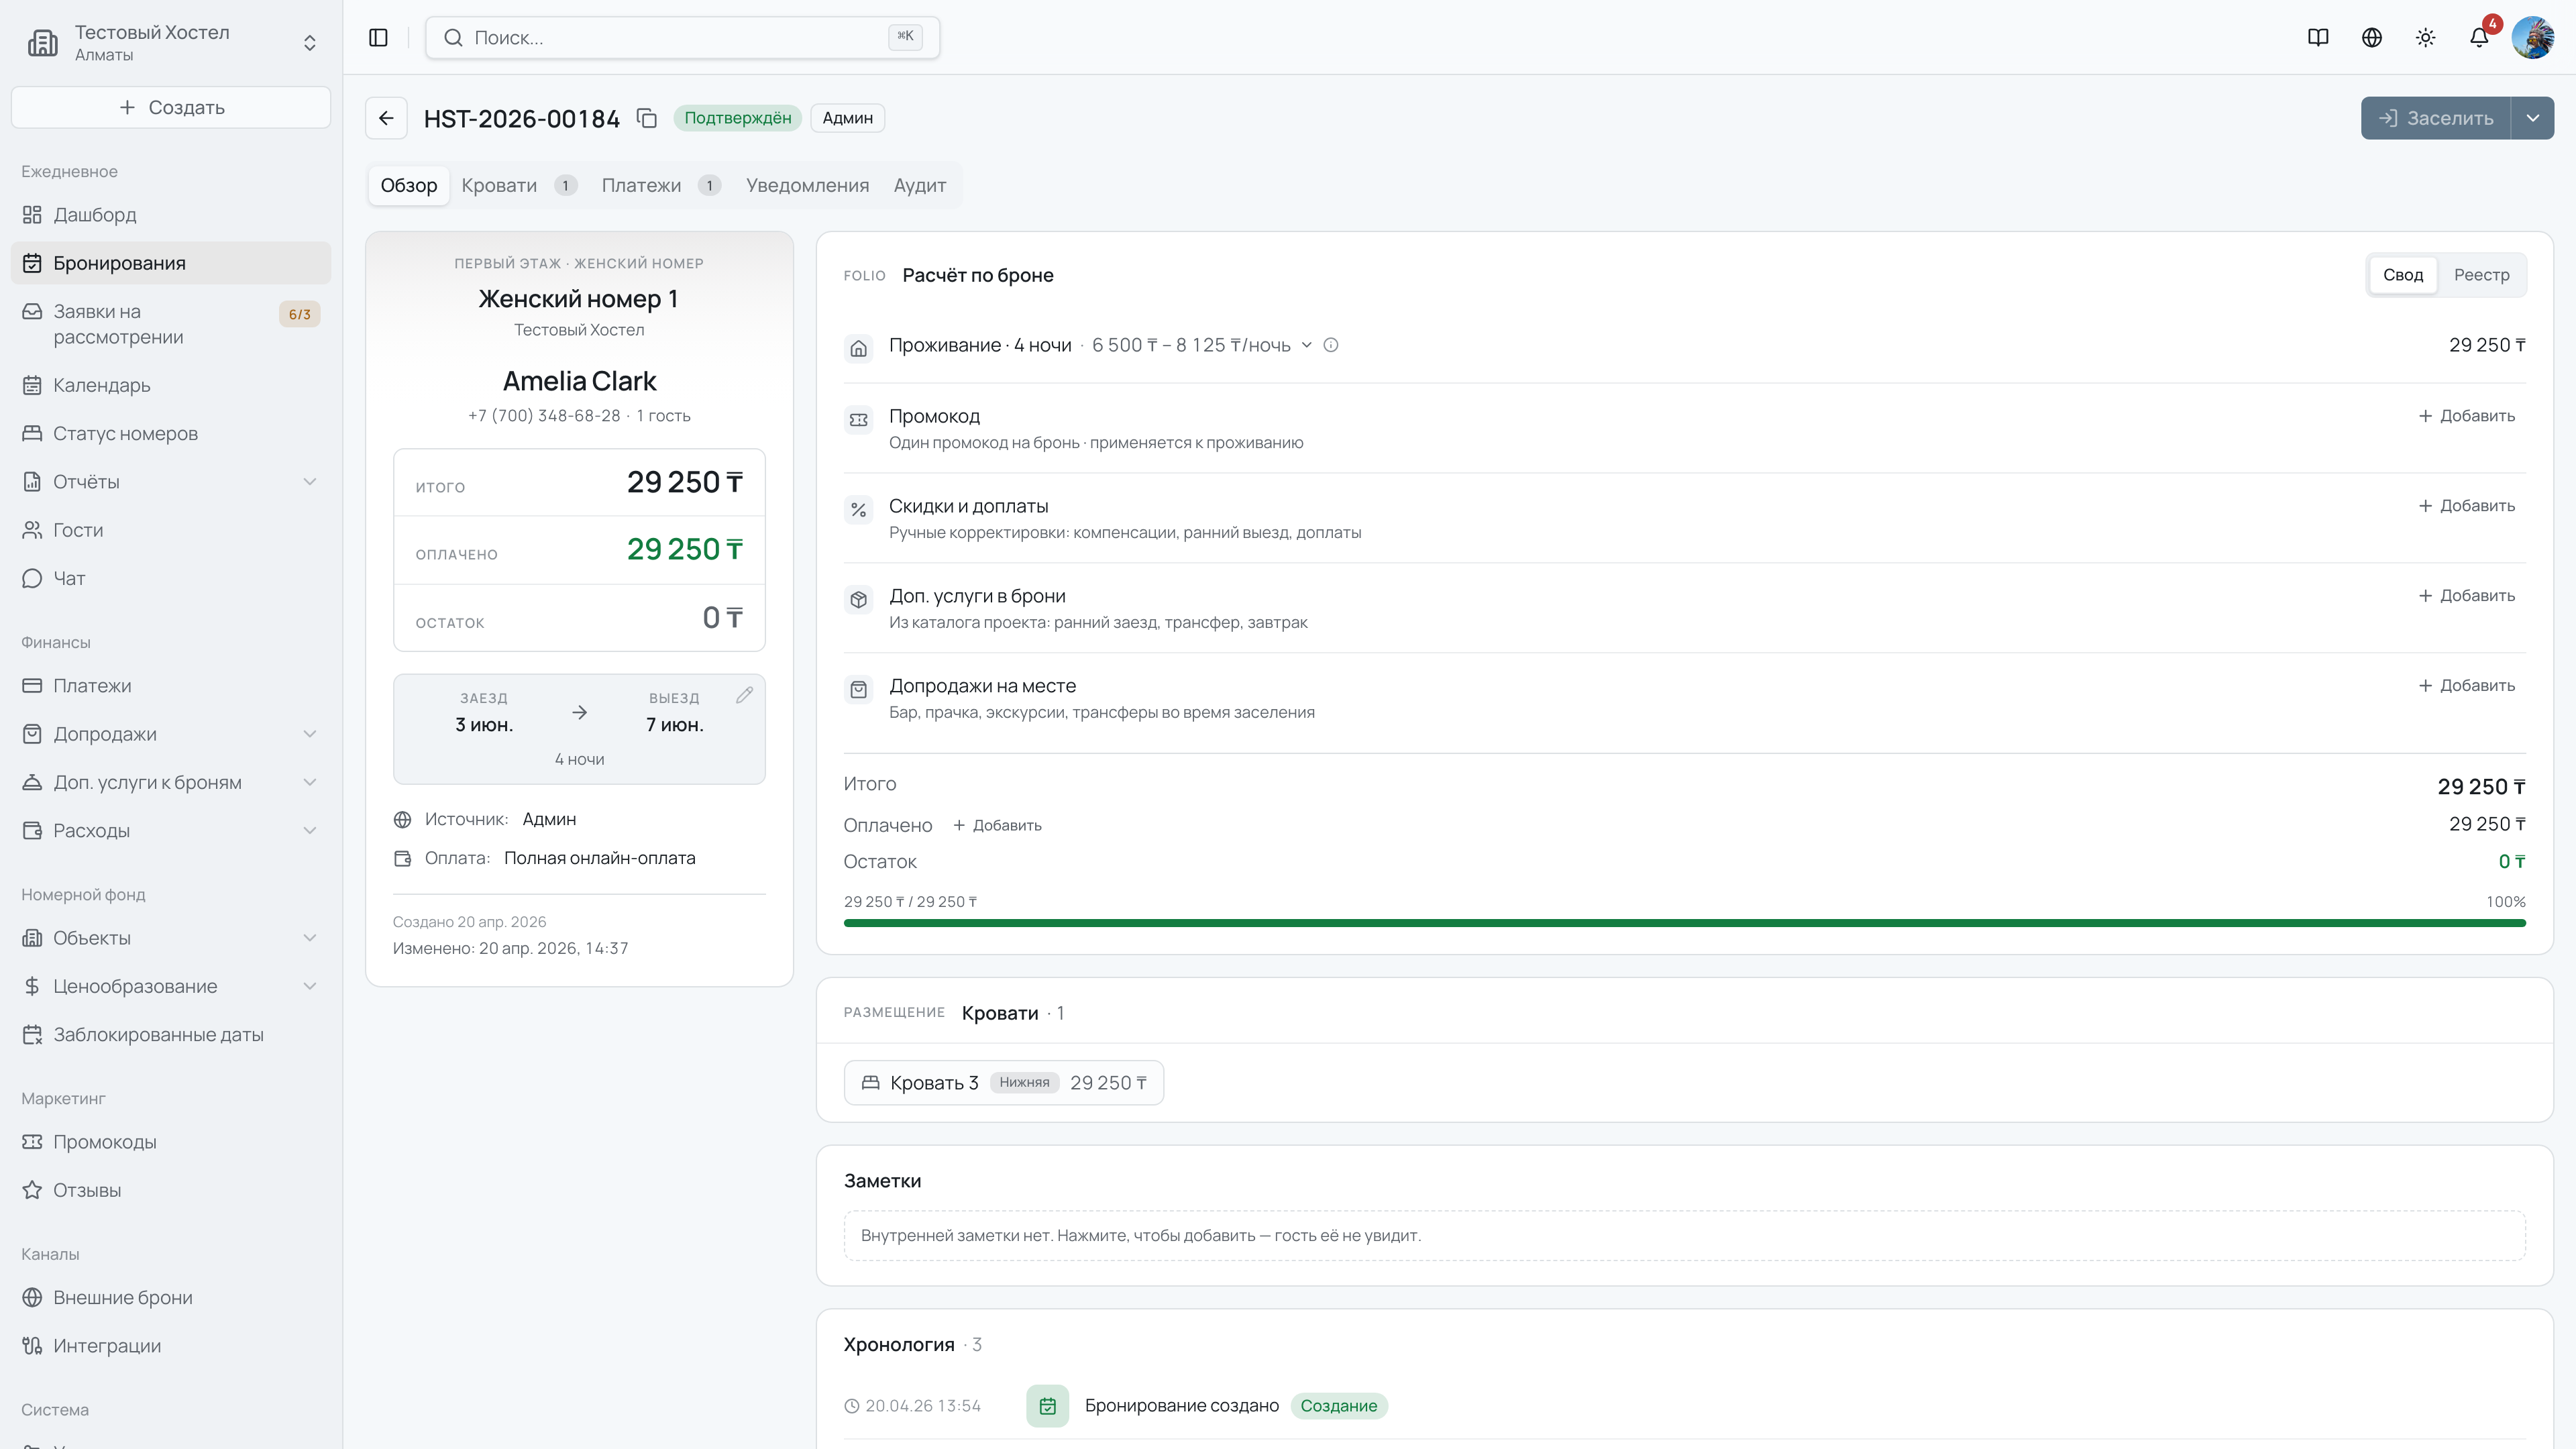Open the hostel switcher Тестовый Хостел

click(171, 42)
